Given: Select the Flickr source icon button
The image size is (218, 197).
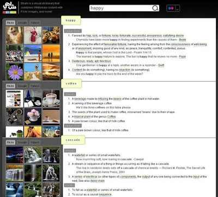Looking at the screenshot, I should pyautogui.click(x=171, y=8).
